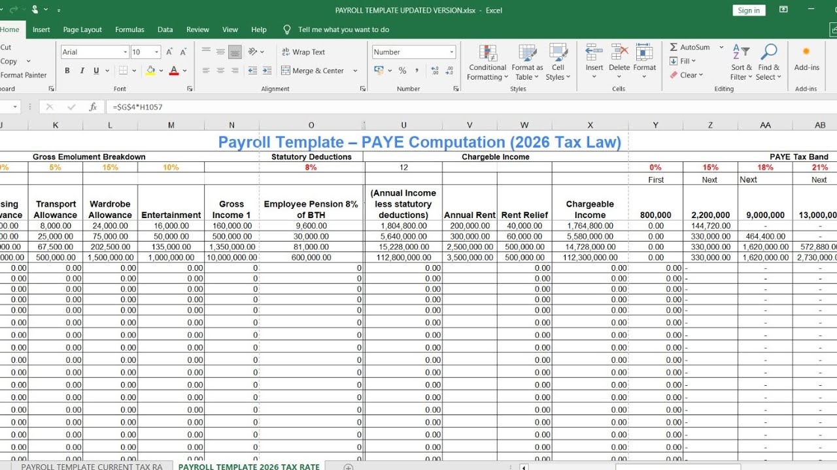Viewport: 837px width, 470px height.
Task: Click Format Painter
Action: (x=22, y=75)
